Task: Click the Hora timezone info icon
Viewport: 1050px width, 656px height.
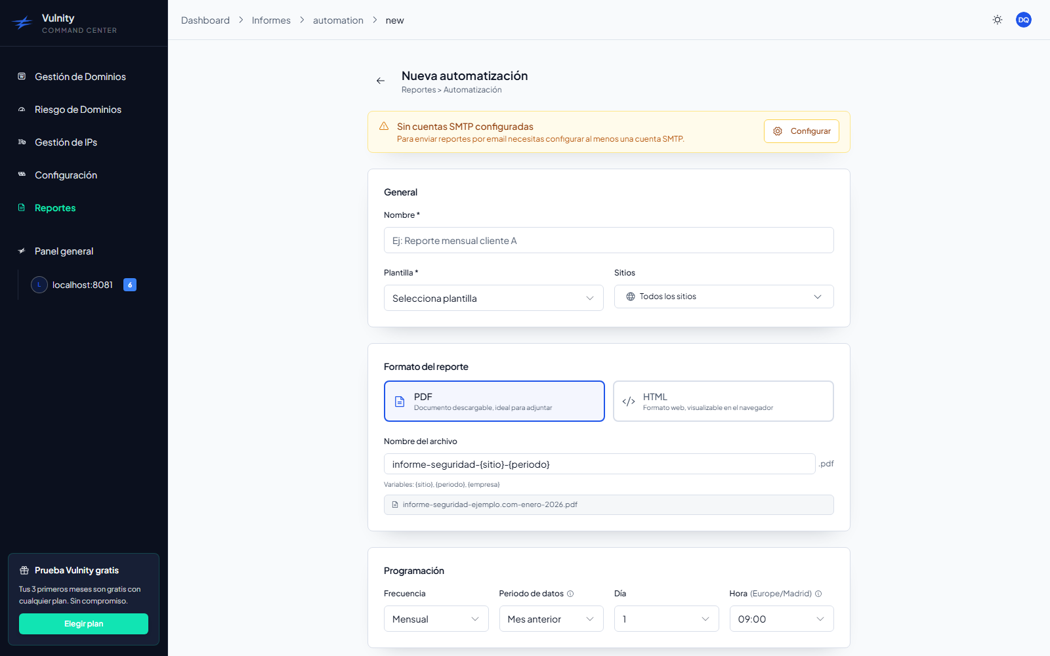Action: (818, 594)
